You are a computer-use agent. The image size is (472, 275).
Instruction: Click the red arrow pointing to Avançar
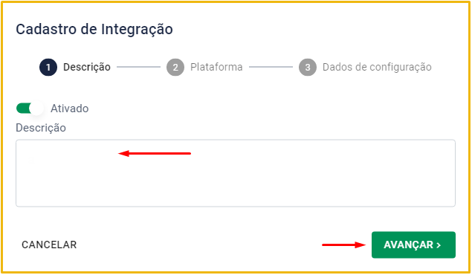[x=343, y=245]
